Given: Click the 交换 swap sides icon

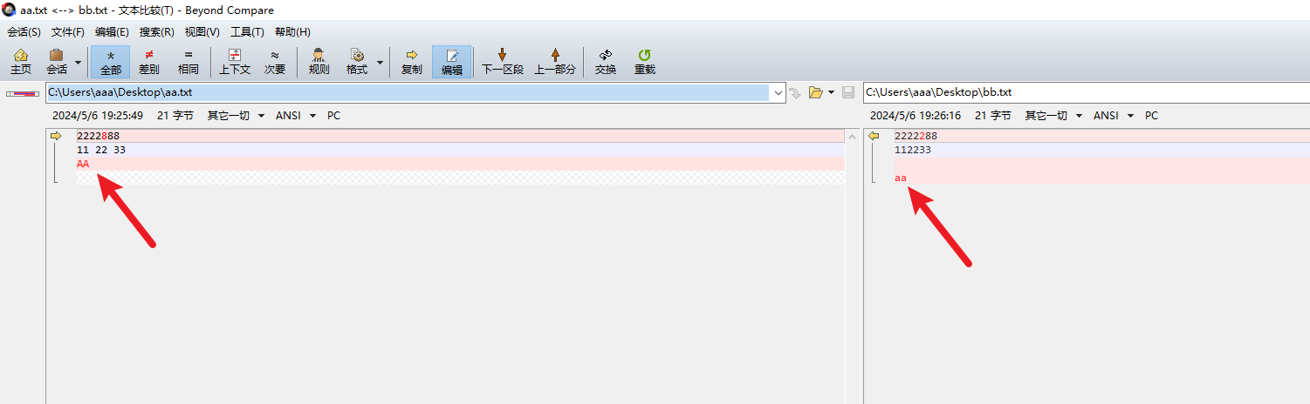Looking at the screenshot, I should pos(606,62).
